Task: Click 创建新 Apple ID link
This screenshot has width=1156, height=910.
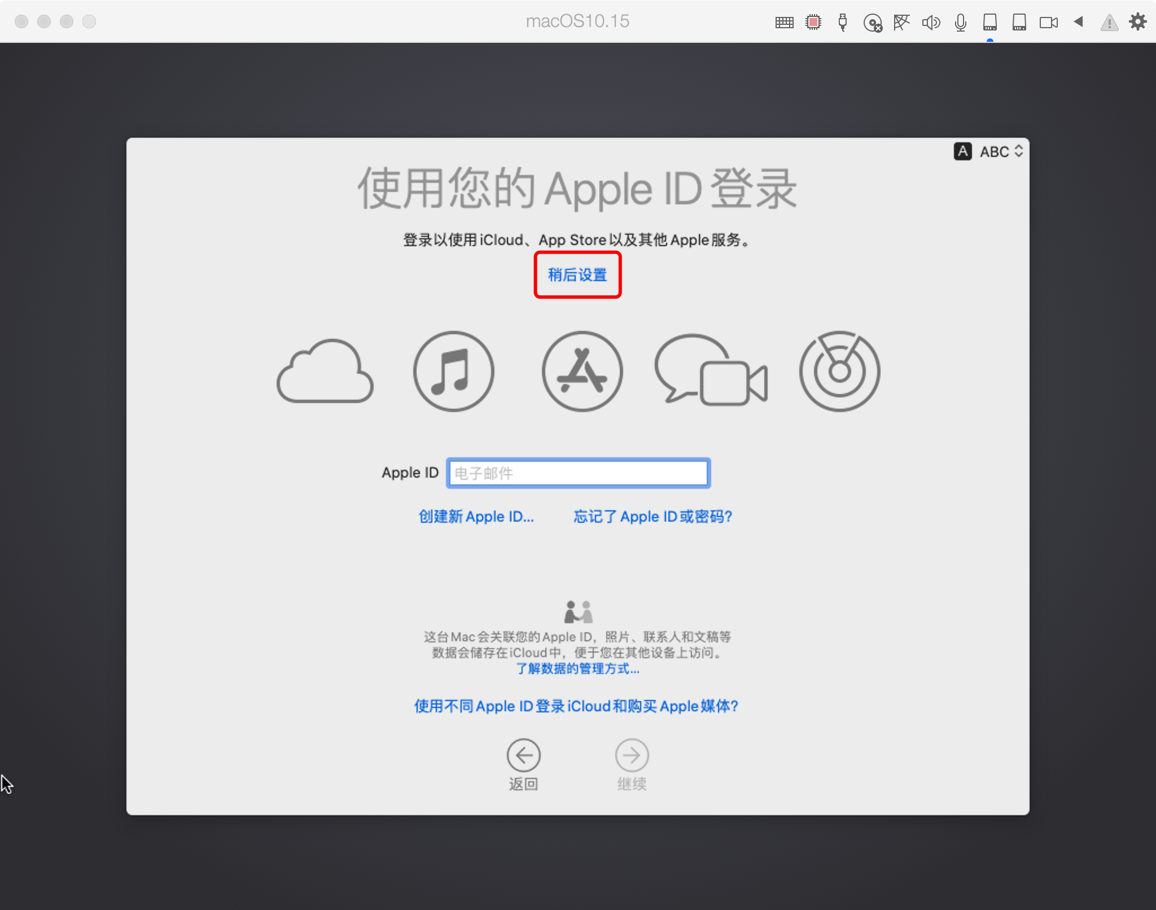Action: coord(476,517)
